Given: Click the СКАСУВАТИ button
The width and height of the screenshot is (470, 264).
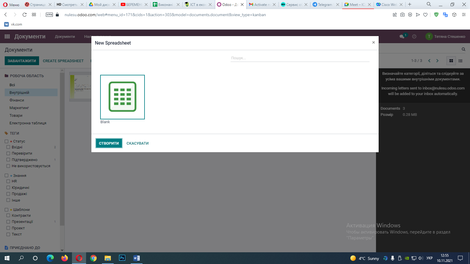Looking at the screenshot, I should click(x=137, y=143).
